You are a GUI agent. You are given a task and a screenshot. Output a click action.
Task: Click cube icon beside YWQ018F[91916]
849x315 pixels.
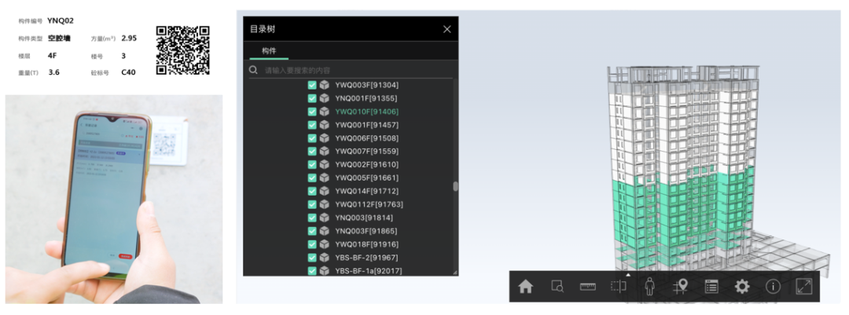click(325, 244)
